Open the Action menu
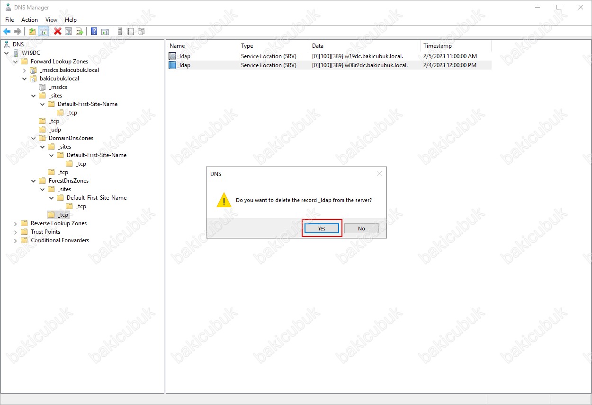 coord(29,20)
